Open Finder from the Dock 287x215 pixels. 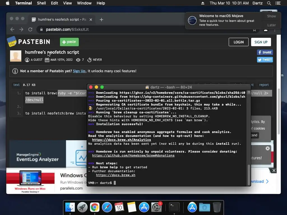coord(70,207)
